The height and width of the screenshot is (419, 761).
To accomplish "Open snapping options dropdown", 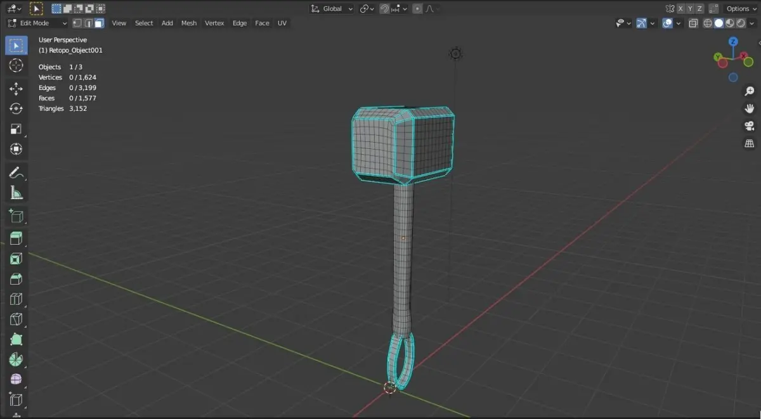I will tap(399, 9).
